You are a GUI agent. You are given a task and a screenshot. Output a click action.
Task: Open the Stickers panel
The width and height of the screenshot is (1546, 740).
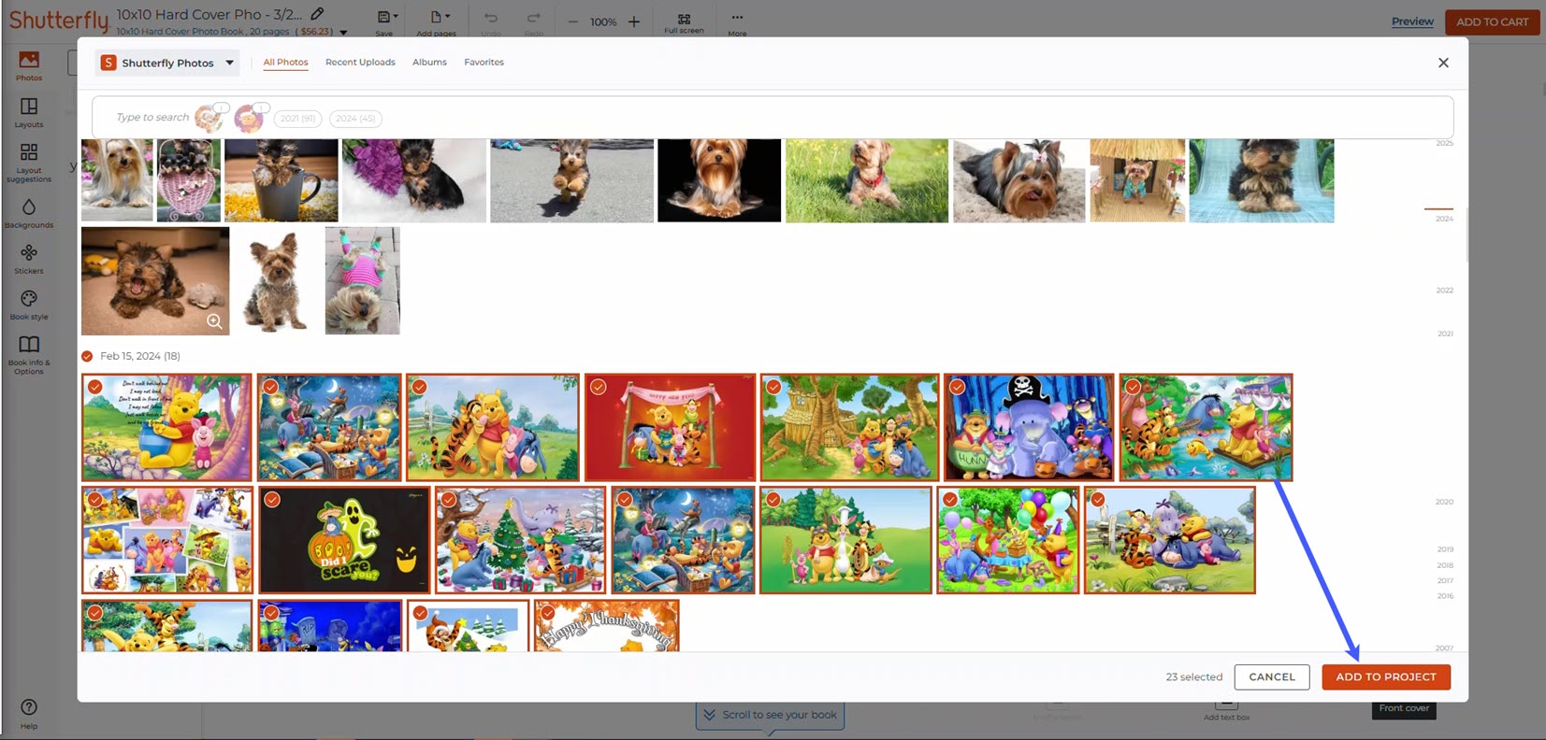(x=29, y=259)
